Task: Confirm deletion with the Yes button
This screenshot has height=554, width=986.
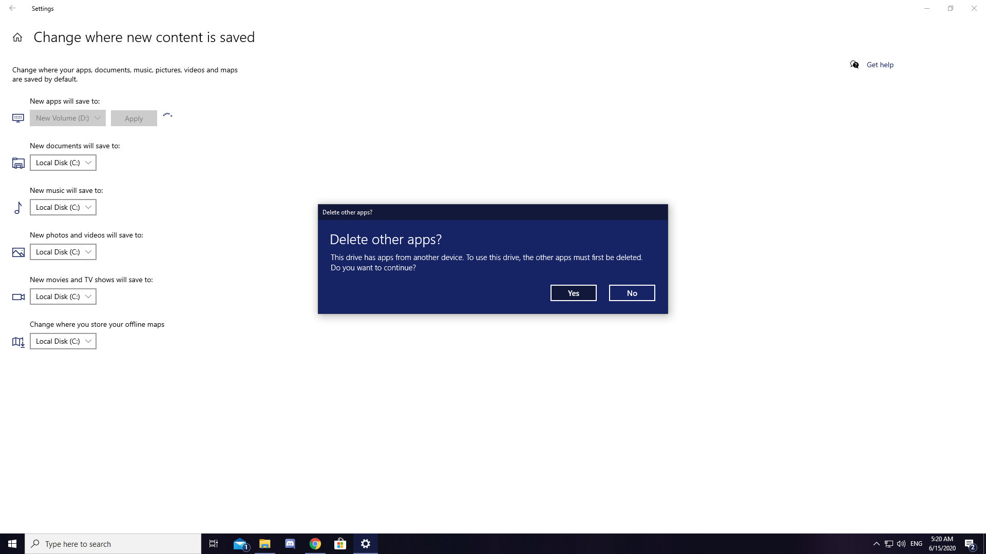Action: pos(573,293)
